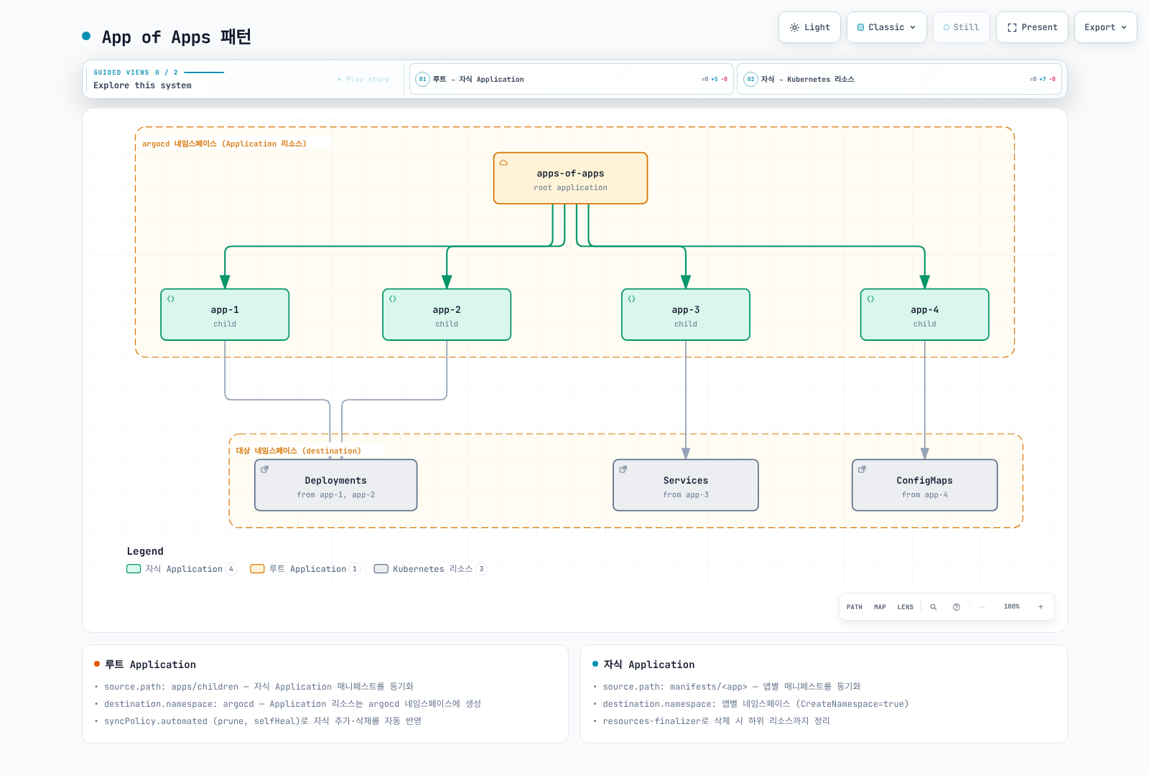Screen dimensions: 1149x775
Task: Click the Legend heading
Action: (x=145, y=551)
